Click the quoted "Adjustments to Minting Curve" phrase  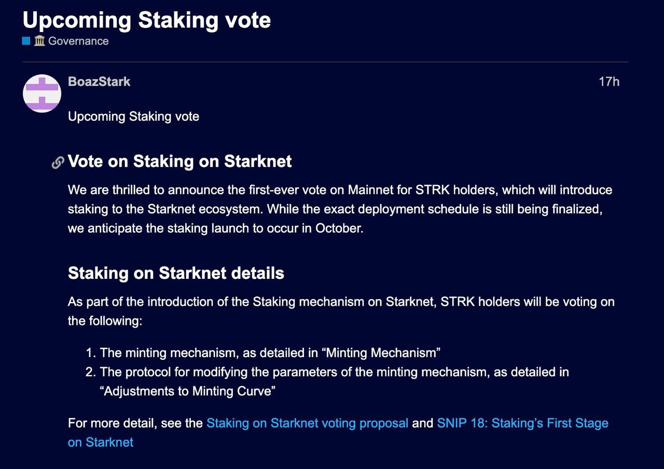click(187, 391)
